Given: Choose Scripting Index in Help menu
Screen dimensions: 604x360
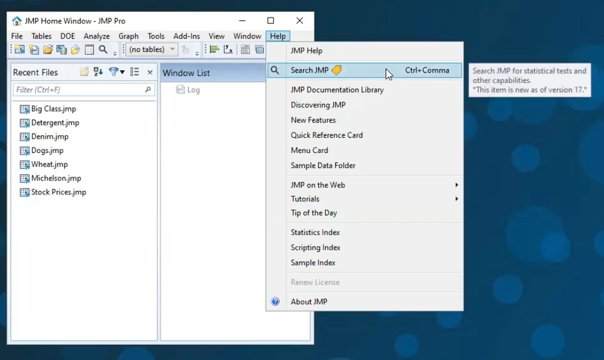Looking at the screenshot, I should [316, 248].
